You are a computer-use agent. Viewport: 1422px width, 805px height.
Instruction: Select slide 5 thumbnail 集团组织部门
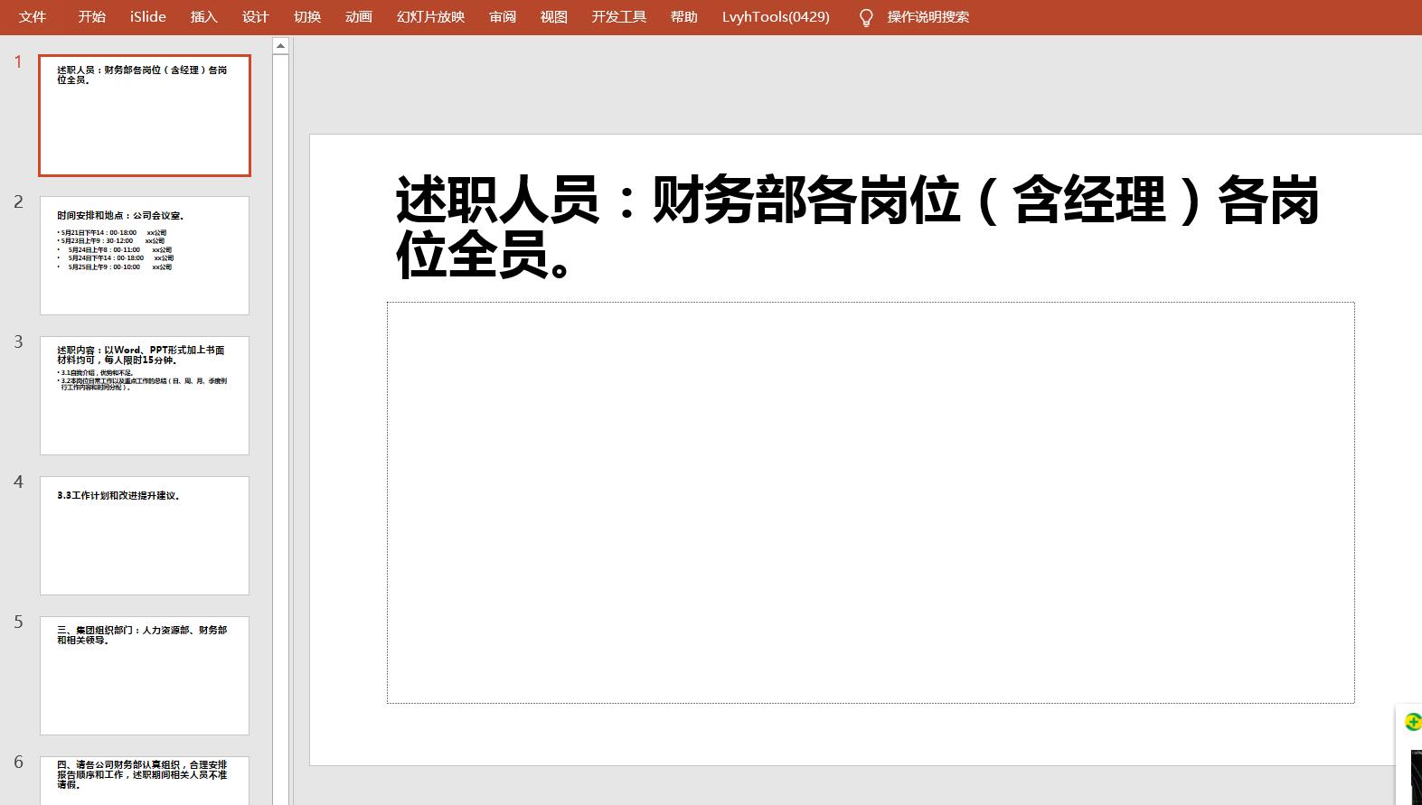coord(145,676)
